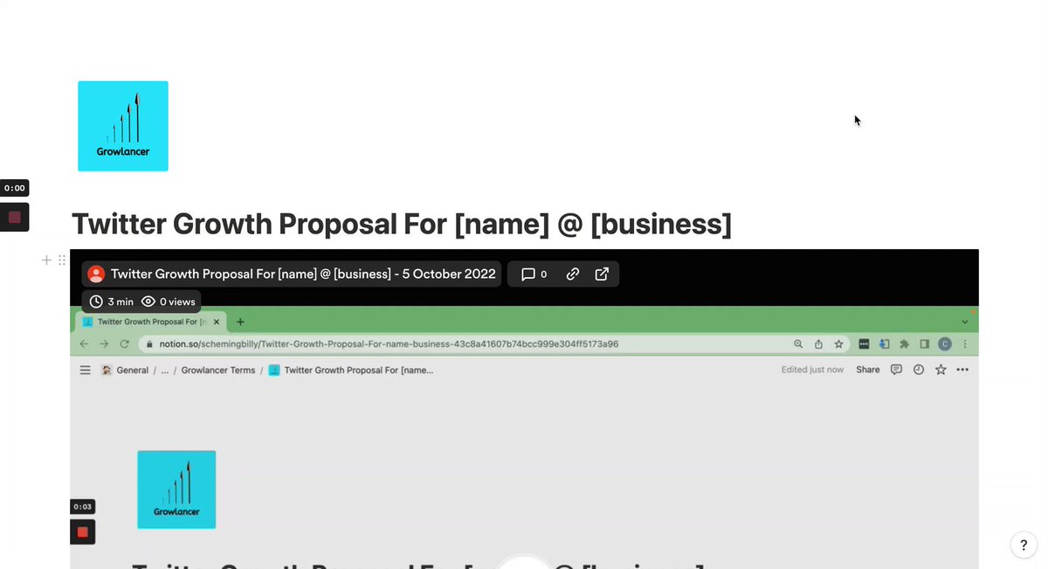Click the page title Twitter Growth Proposal heading
The image size is (1048, 569).
[402, 224]
